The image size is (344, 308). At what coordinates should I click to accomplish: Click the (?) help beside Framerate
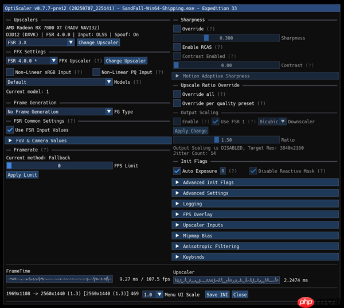(x=45, y=150)
